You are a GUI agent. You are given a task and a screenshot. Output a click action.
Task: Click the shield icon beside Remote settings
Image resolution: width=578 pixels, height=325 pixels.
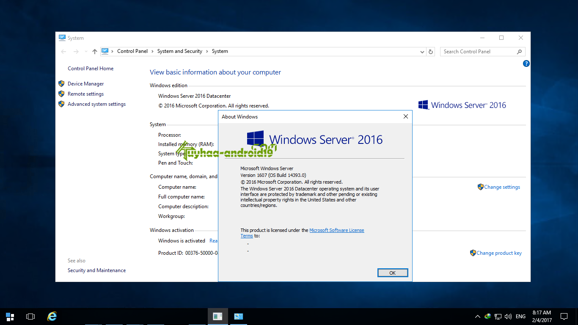point(61,94)
